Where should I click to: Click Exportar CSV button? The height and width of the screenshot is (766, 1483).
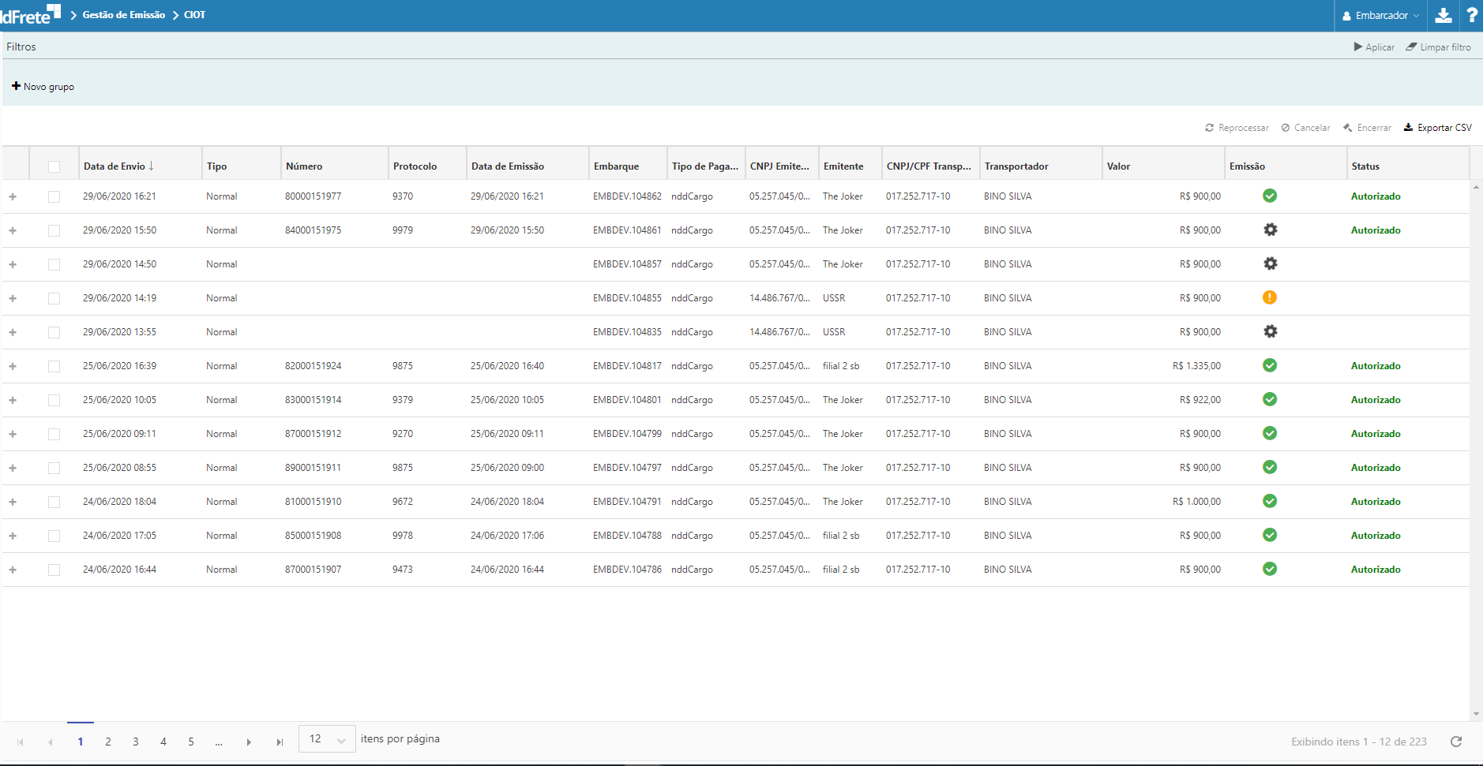pos(1437,128)
